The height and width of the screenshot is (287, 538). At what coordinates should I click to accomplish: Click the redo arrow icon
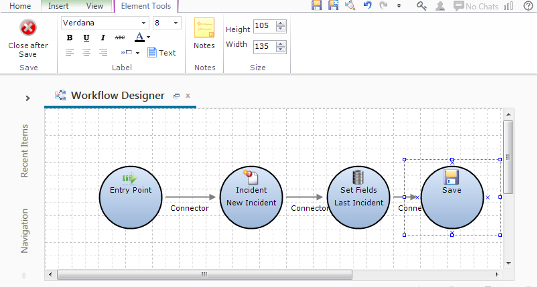[x=384, y=5]
